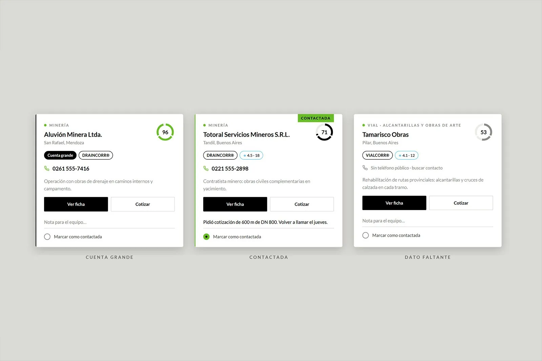Click the DRAINCORR® tag on Totoral card

click(x=220, y=155)
